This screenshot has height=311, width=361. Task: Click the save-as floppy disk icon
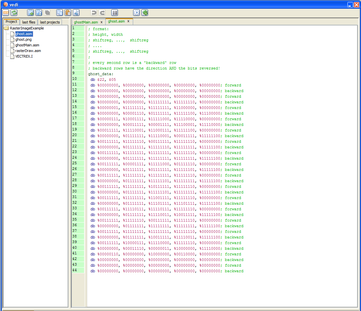point(39,13)
